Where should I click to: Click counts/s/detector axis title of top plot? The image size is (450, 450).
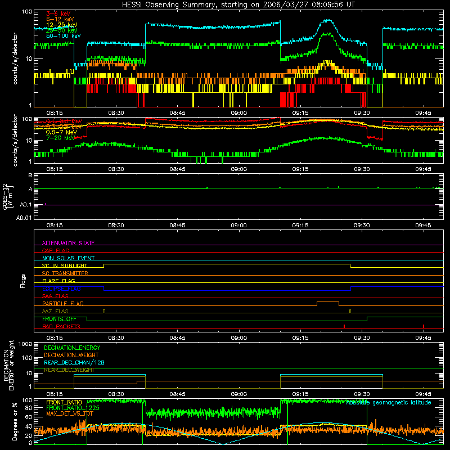[15, 58]
